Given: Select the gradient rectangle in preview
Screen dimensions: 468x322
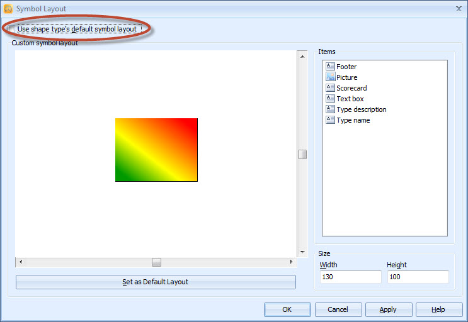Looking at the screenshot, I should [156, 150].
